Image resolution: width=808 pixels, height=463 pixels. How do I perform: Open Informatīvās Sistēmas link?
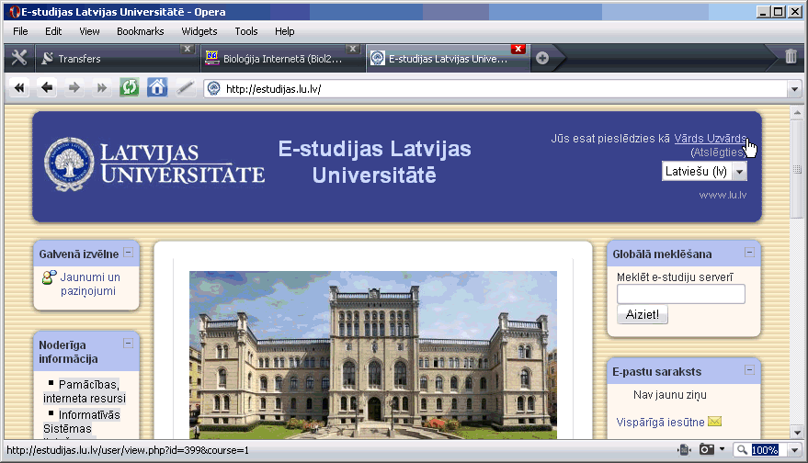[x=82, y=422]
